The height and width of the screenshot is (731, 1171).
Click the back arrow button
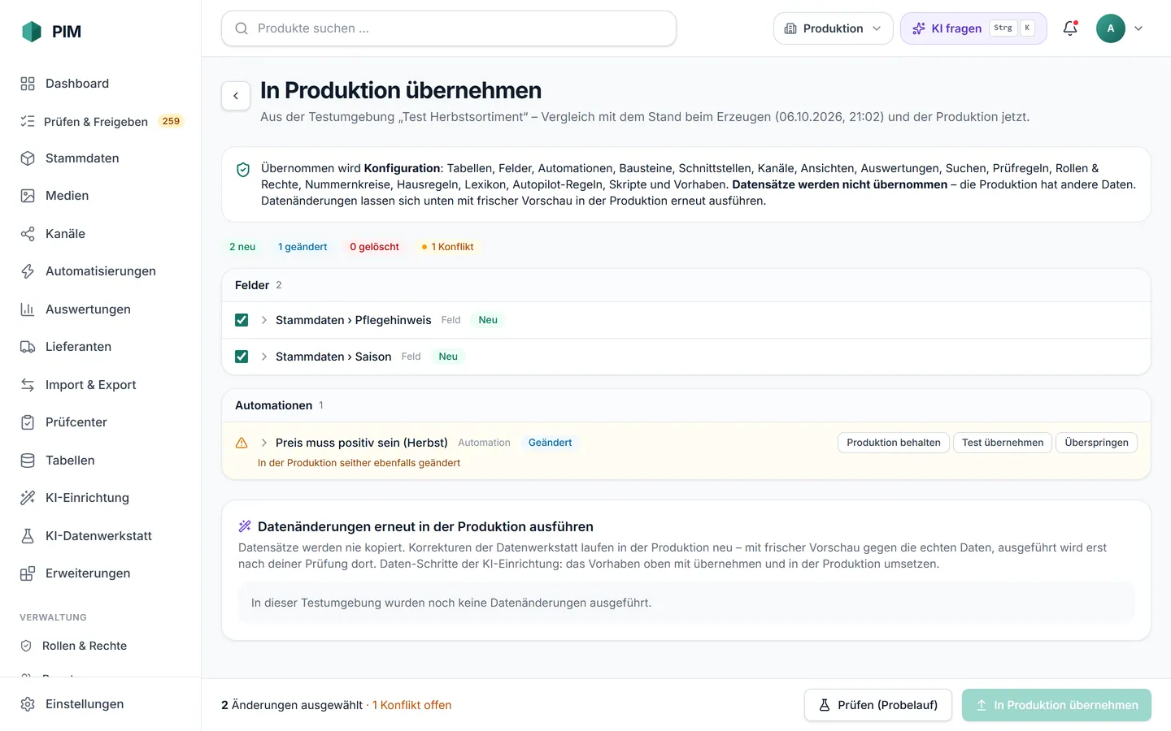[x=236, y=96]
